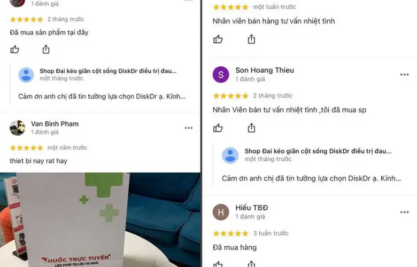Screen dimensions: 417x267
Task: Like Son Hoang Thieu's review
Action: tap(218, 128)
